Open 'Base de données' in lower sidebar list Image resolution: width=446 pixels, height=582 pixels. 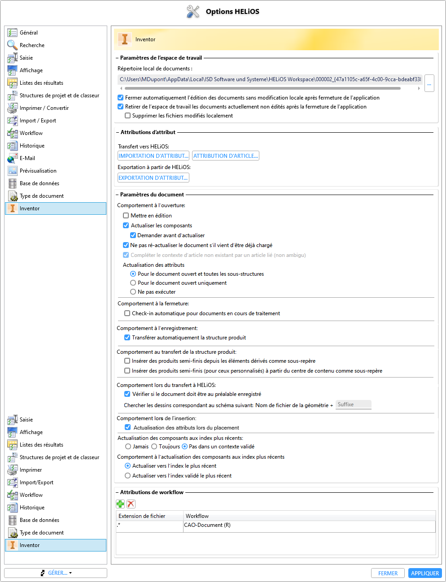(x=56, y=520)
